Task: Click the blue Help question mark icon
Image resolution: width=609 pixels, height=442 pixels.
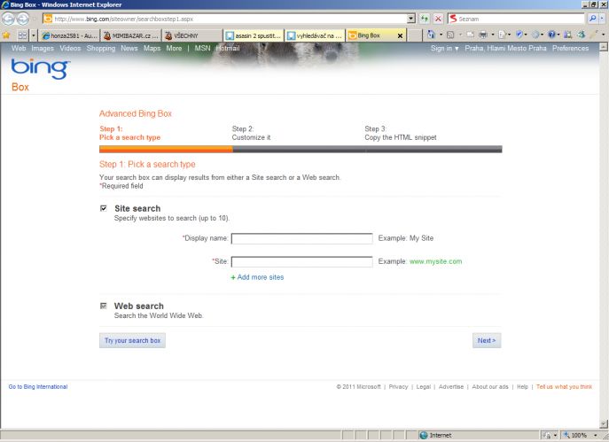Action: [x=552, y=35]
